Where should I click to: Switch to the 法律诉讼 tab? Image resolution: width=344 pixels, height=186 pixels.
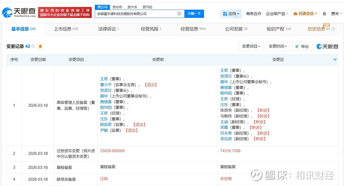(x=108, y=29)
